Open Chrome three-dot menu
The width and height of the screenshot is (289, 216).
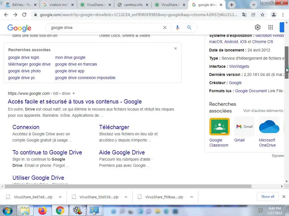[x=283, y=15]
